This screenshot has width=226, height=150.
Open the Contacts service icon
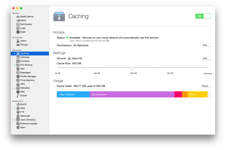18,61
